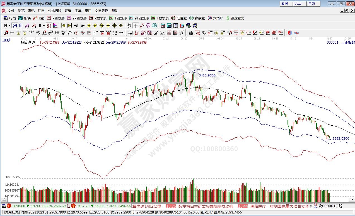Image resolution: width=355 pixels, height=216 pixels.
Task: Expand the chart list arrow above volume axis
Action: click(4, 199)
